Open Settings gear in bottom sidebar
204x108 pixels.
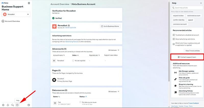coord(3,105)
